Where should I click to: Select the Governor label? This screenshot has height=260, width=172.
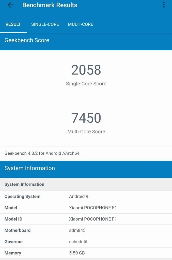14,242
